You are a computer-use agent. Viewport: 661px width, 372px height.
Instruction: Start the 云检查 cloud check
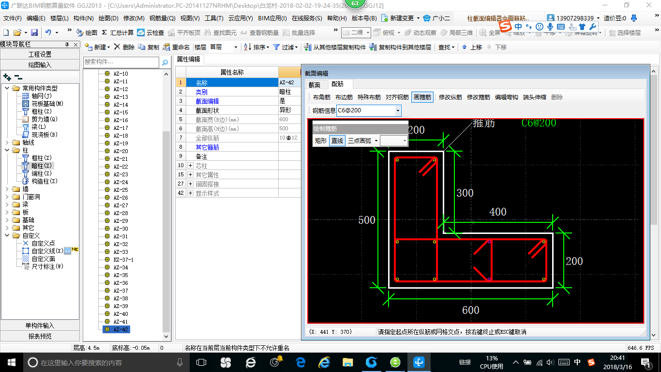click(x=150, y=32)
